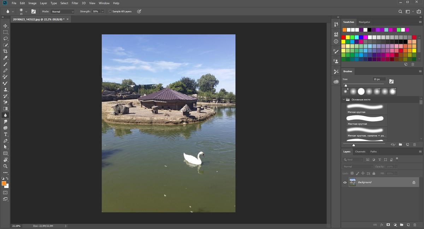
Task: Select the Rotate View tool
Action: pos(5,160)
